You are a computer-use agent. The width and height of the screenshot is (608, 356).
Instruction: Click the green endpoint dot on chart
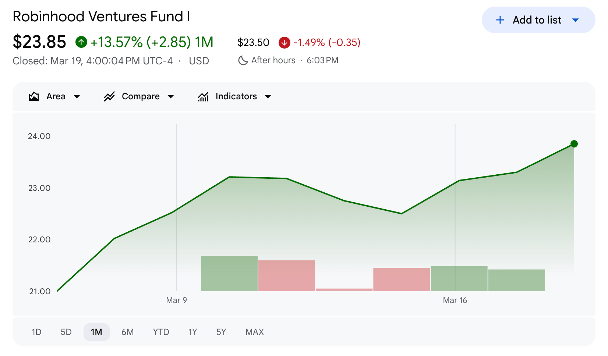[x=574, y=144]
